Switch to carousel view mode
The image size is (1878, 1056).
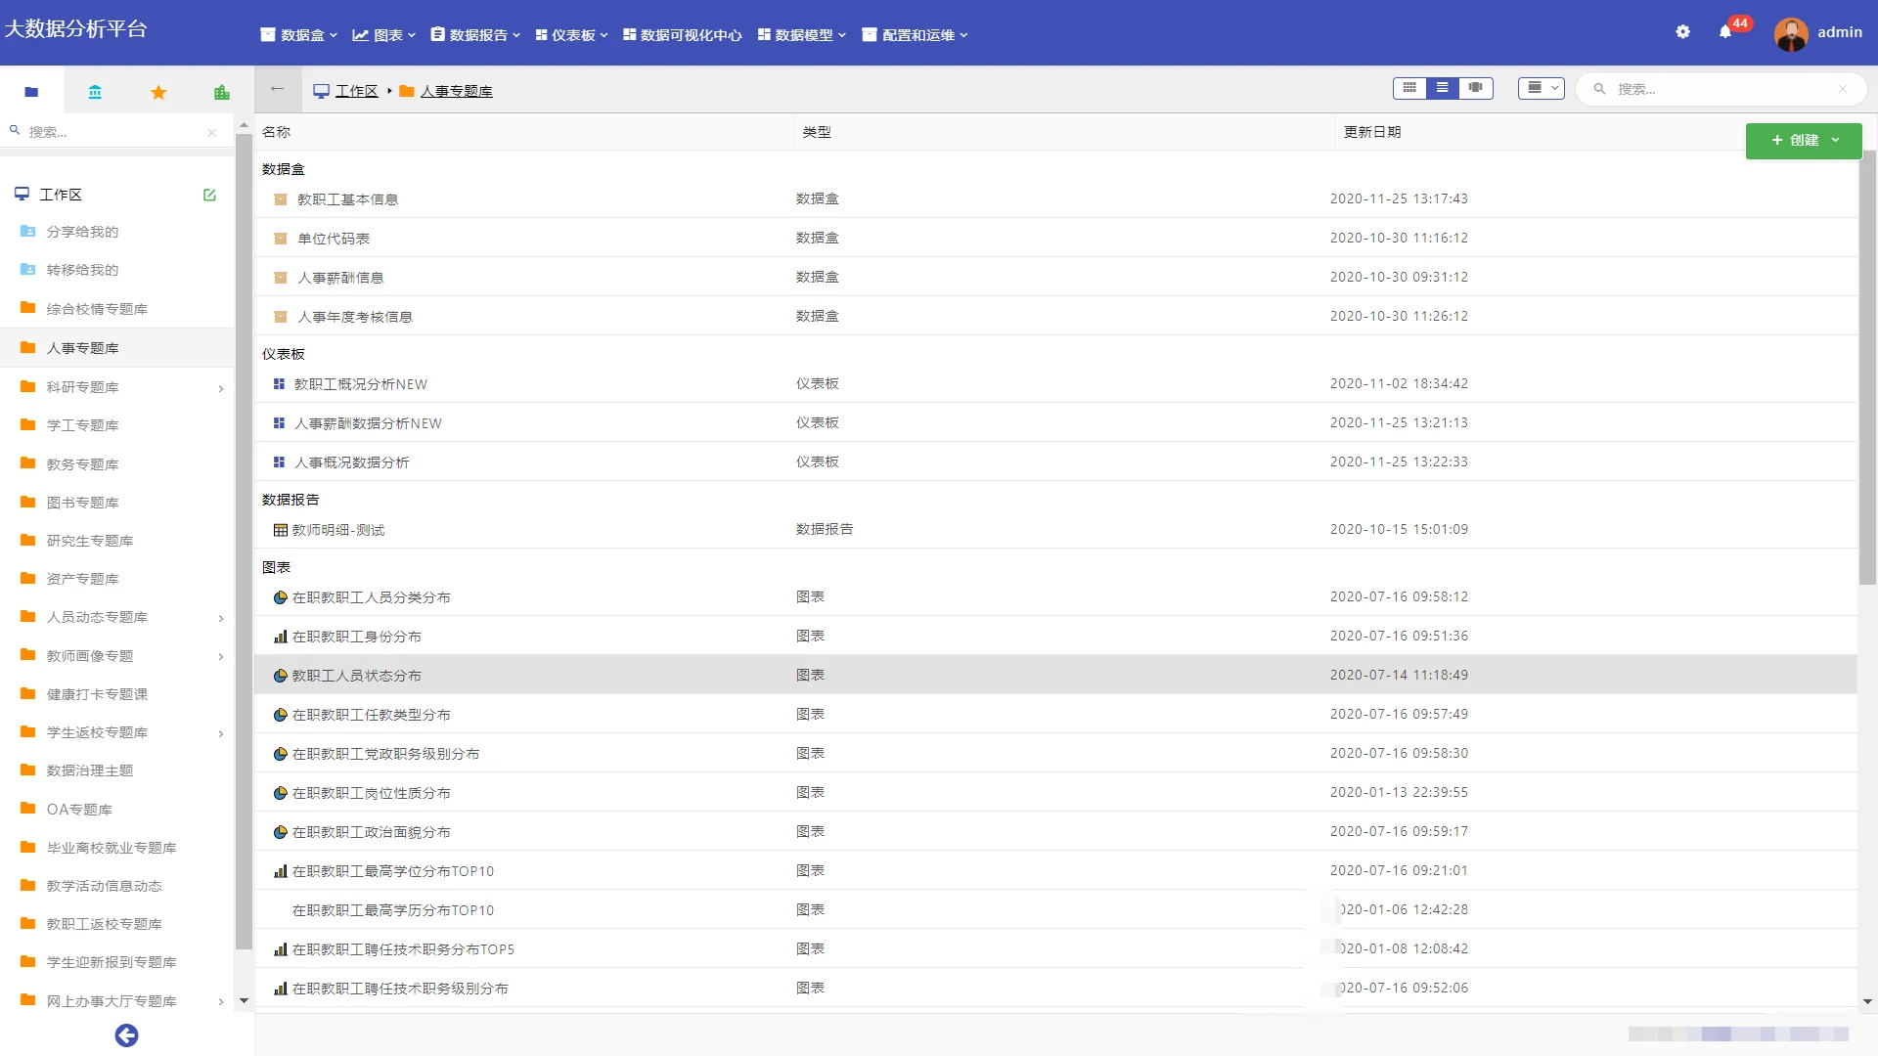(1475, 88)
